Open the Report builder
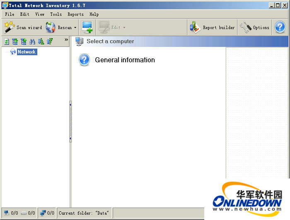Viewport: 290px width, 220px height. click(212, 27)
